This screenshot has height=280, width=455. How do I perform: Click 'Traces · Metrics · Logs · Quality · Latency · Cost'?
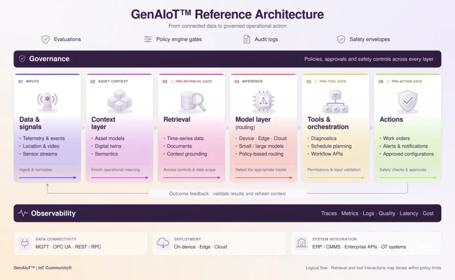pyautogui.click(x=377, y=214)
